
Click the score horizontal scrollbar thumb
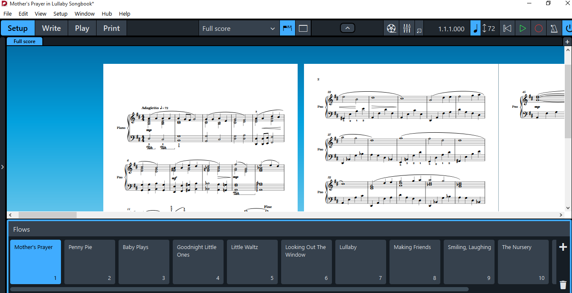47,215
